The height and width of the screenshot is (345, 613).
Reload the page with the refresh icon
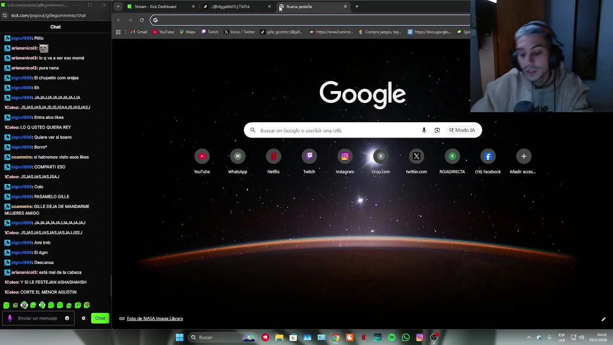(142, 20)
